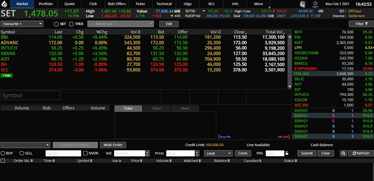Click ITEL-W2 in the ticker list
The width and height of the screenshot is (374, 181).
coord(302,74)
